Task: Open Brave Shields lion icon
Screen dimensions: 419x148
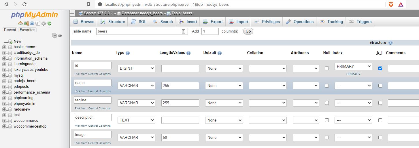Action: point(391,4)
